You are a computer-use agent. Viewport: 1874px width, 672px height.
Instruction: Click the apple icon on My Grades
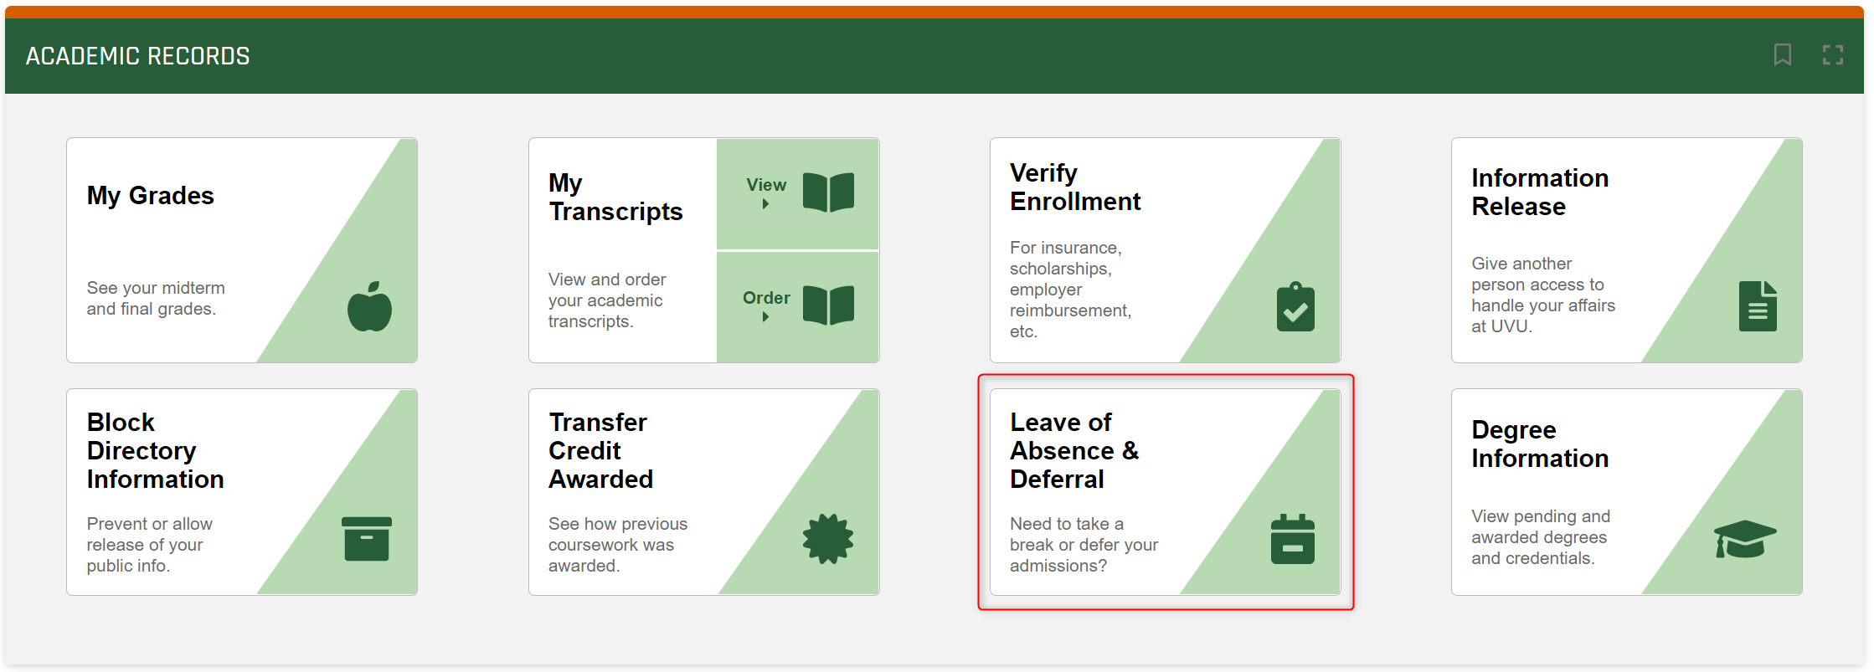pos(370,306)
